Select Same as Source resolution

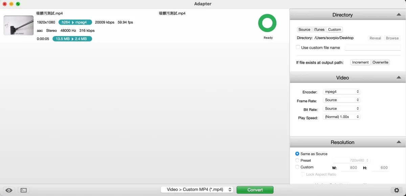point(297,154)
